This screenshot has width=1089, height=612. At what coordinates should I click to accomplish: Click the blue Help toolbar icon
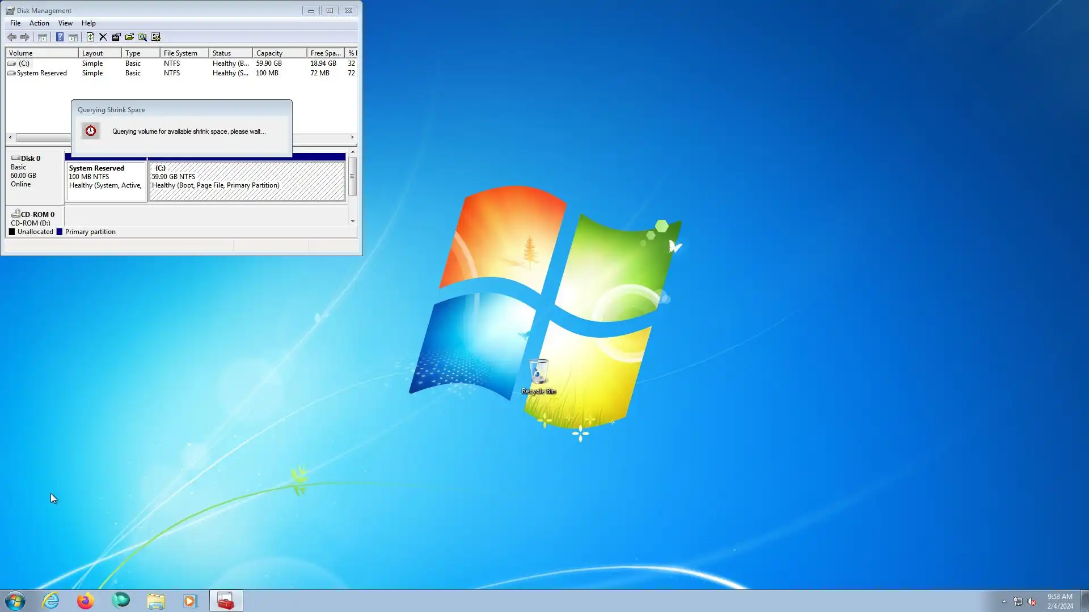pos(60,37)
